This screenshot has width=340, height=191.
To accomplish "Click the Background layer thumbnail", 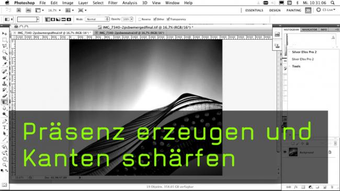I will coord(293,152).
